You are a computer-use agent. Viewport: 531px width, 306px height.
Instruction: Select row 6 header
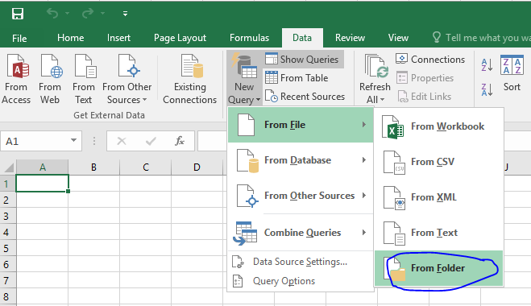(7, 264)
